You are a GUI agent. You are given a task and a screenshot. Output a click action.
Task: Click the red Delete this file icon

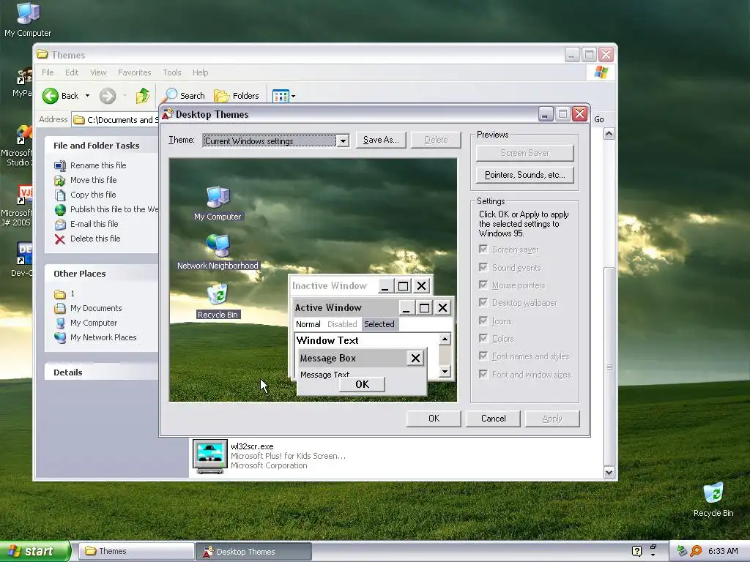click(x=60, y=239)
